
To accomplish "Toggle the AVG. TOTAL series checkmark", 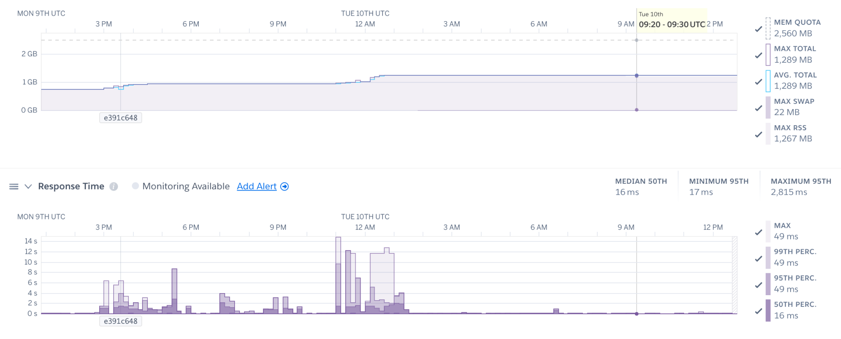I will [x=758, y=82].
